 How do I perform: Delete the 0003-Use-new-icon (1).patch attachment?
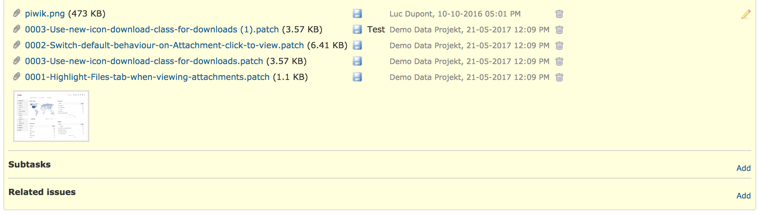tap(559, 30)
